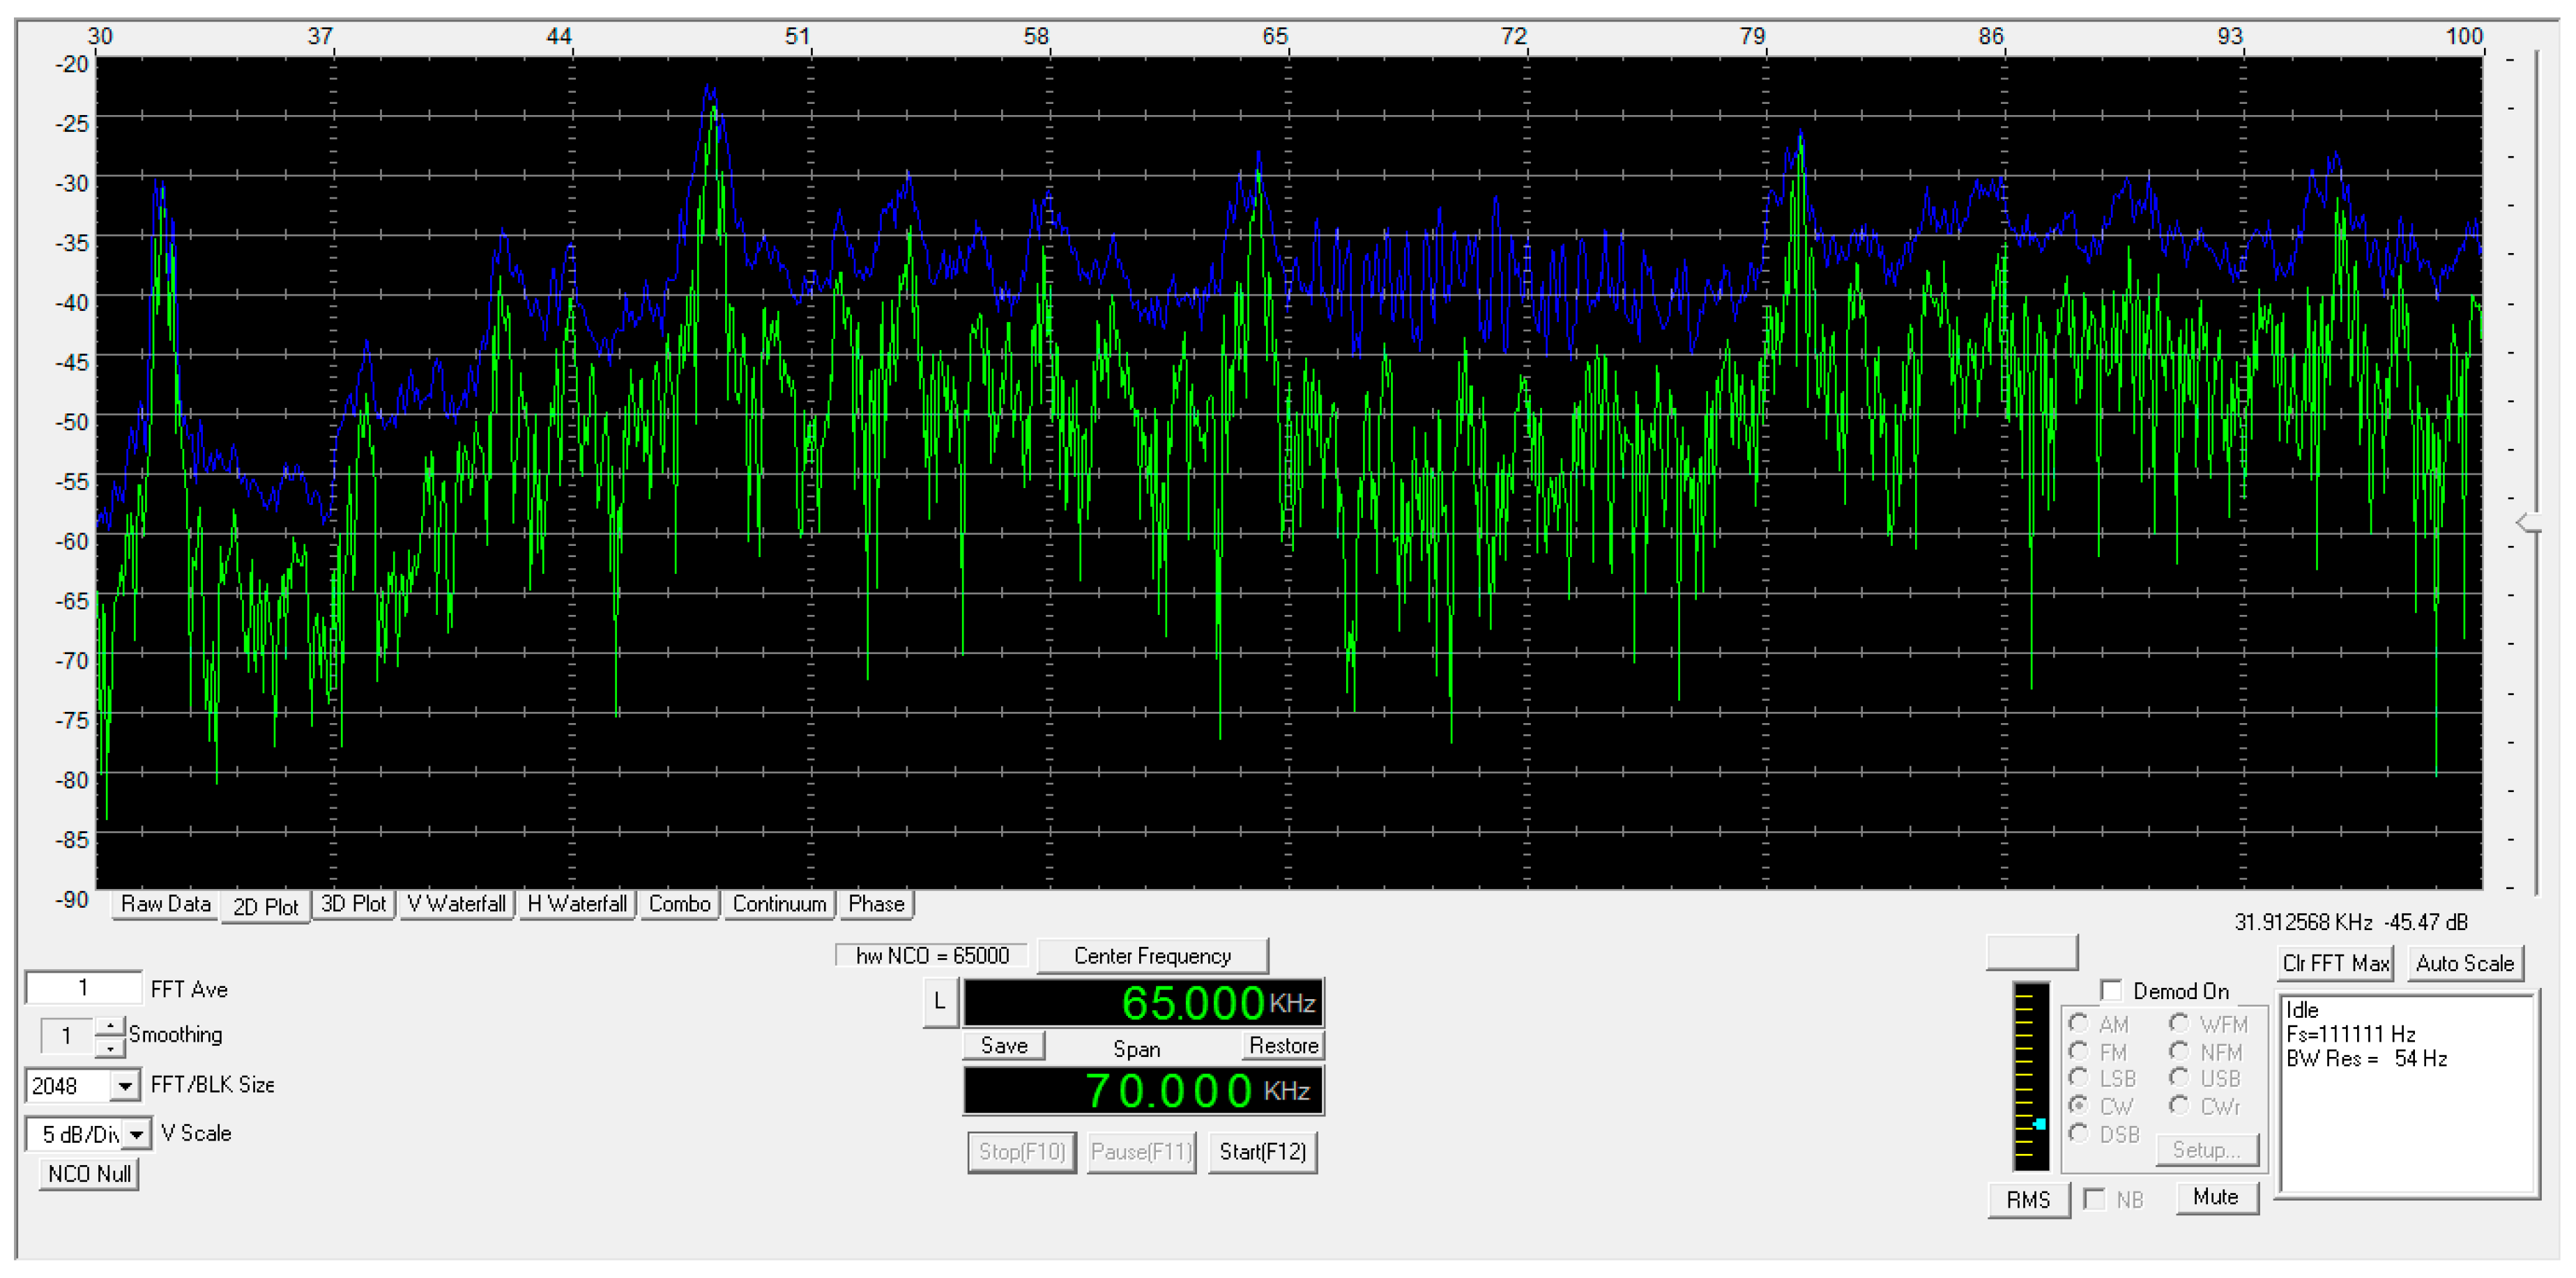
Task: Expand the V Scale dropdown
Action: (x=137, y=1134)
